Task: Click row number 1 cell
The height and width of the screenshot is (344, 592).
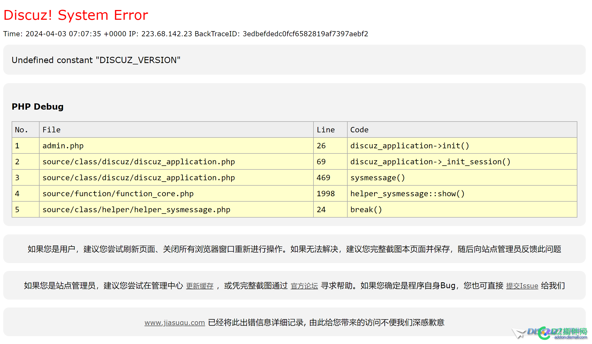Action: coord(26,146)
